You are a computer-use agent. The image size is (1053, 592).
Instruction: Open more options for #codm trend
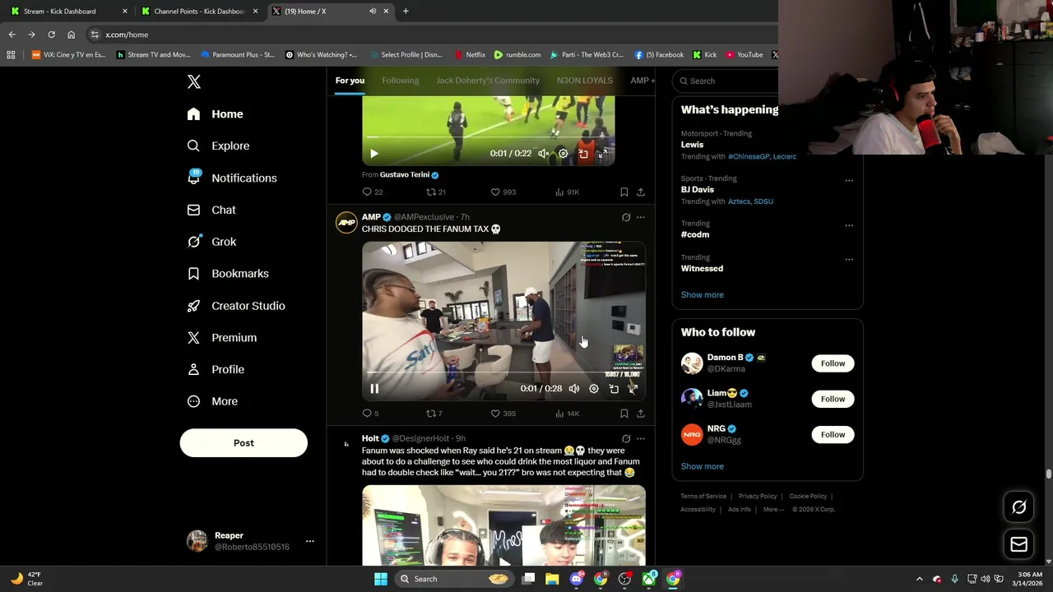[849, 225]
